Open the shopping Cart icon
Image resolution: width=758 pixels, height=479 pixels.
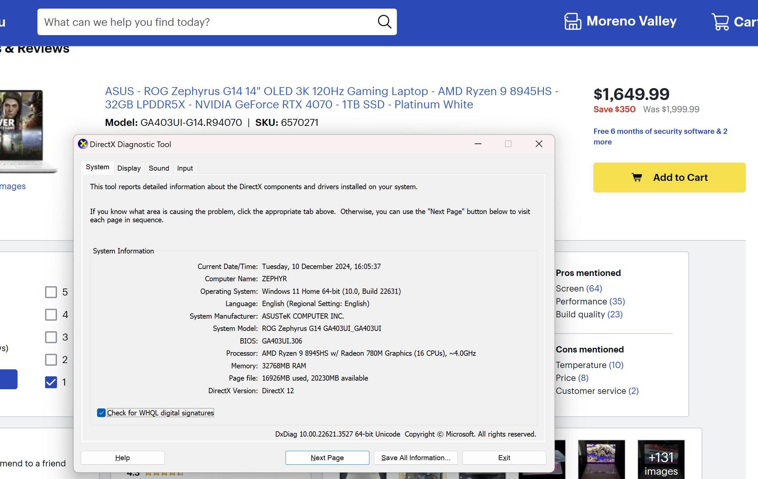coord(720,22)
